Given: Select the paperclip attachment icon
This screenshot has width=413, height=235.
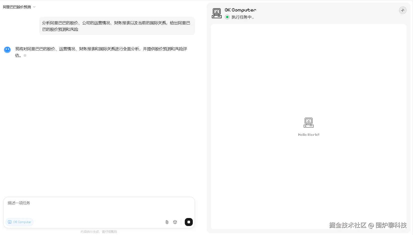Looking at the screenshot, I should (x=167, y=222).
